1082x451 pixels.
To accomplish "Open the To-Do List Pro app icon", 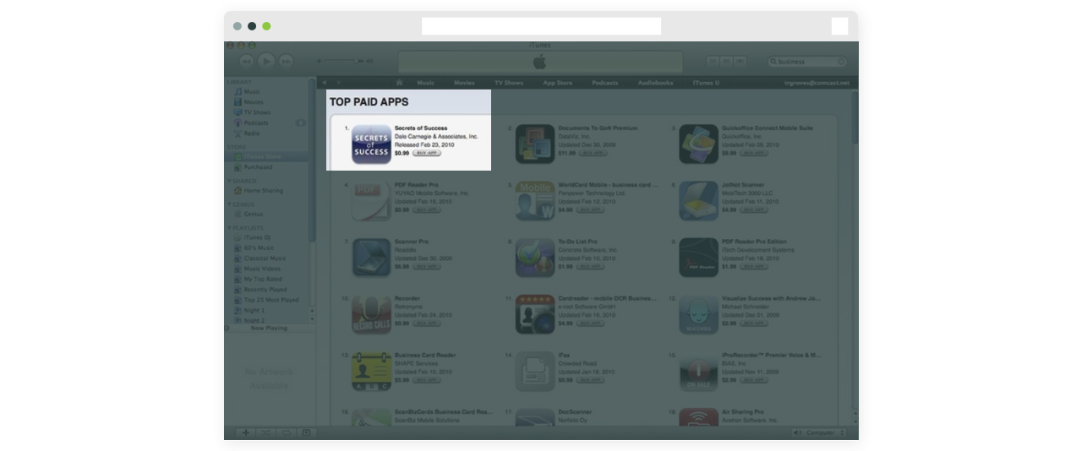I will 535,258.
